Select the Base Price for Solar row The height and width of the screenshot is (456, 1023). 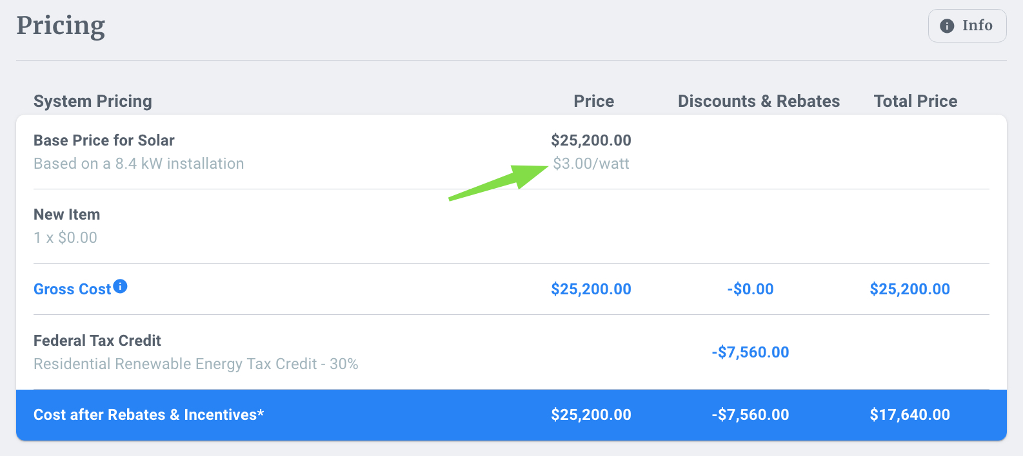(104, 140)
